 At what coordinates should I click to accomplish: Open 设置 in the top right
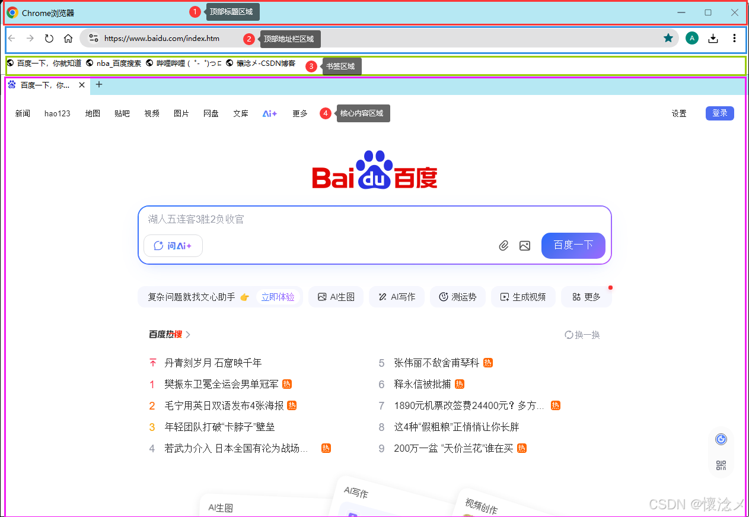(679, 113)
